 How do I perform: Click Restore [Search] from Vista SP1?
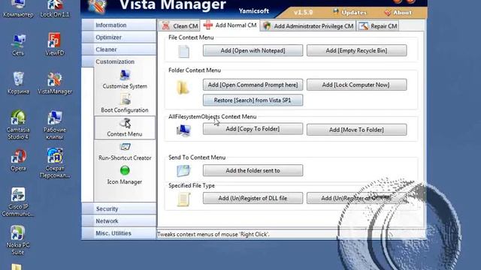pos(253,100)
